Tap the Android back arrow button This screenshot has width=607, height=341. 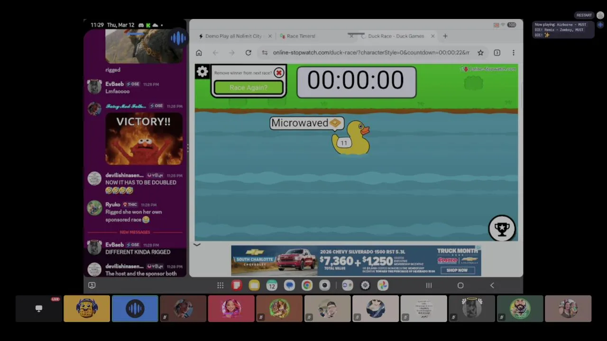pyautogui.click(x=492, y=285)
